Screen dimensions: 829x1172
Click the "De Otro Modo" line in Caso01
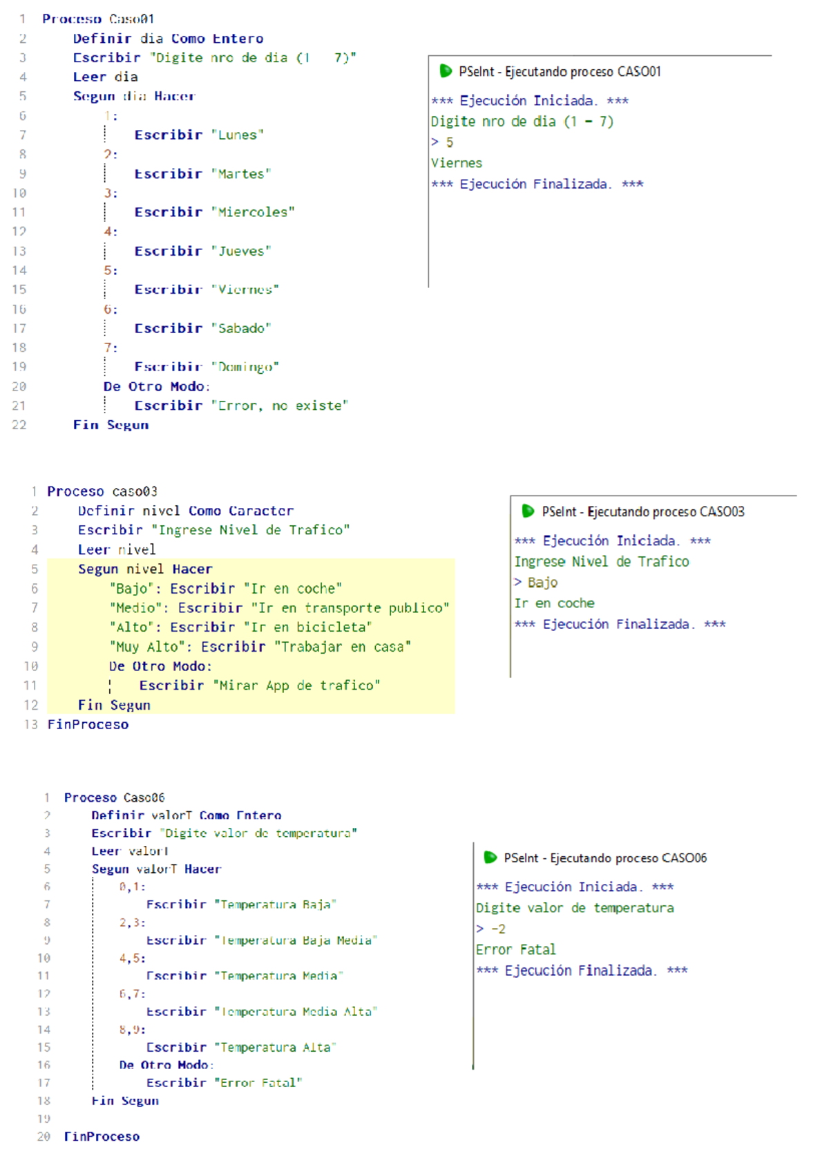click(156, 386)
